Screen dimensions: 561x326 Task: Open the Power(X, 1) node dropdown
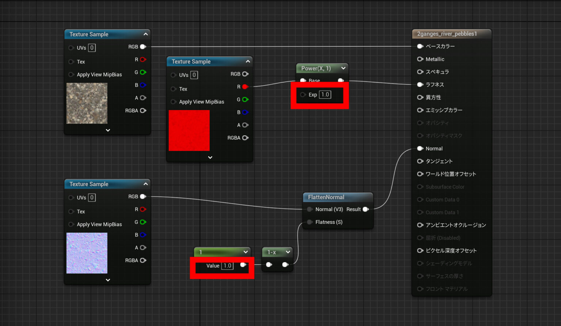tap(343, 68)
